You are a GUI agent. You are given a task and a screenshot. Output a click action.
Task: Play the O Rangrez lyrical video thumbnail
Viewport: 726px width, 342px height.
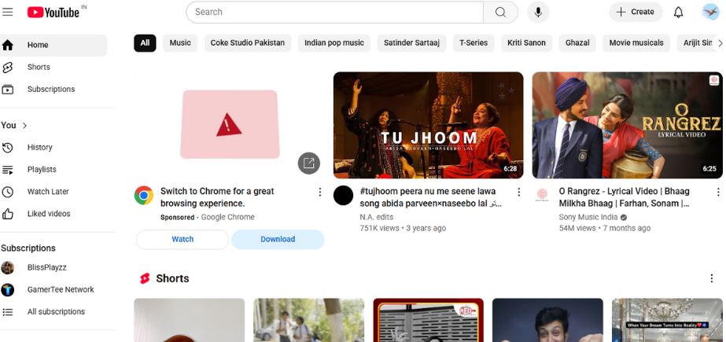[x=628, y=125]
